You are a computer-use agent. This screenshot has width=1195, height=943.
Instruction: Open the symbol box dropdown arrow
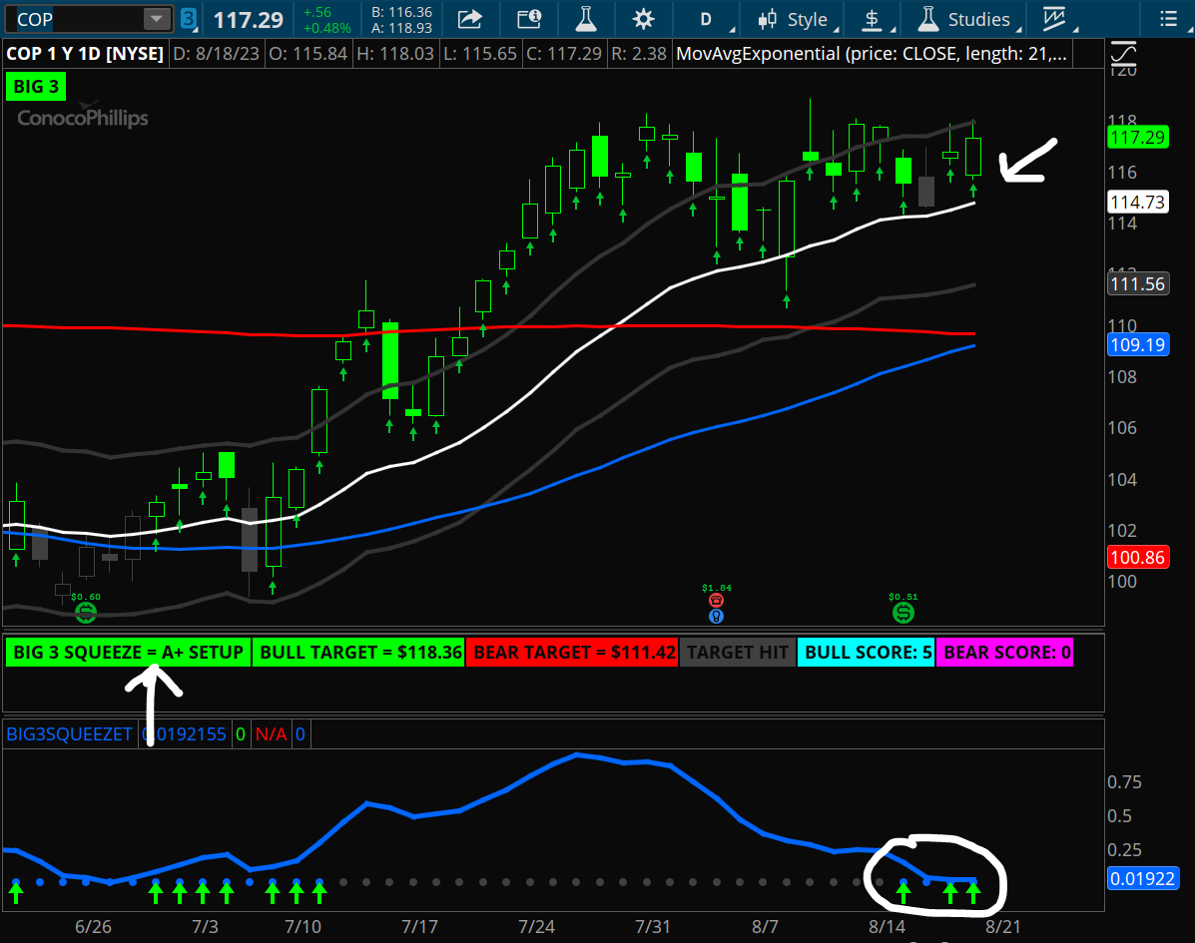[x=155, y=18]
